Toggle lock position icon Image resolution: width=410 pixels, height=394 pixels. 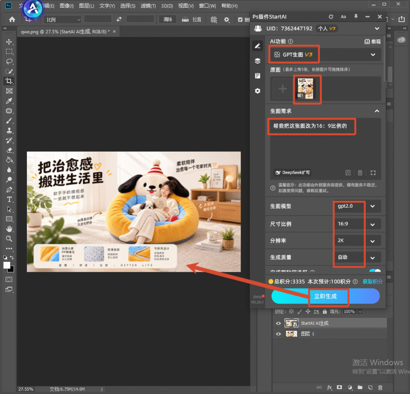(308, 311)
